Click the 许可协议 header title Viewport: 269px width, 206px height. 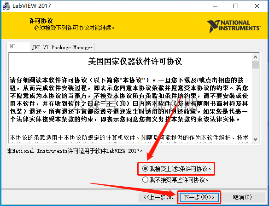tap(41, 21)
